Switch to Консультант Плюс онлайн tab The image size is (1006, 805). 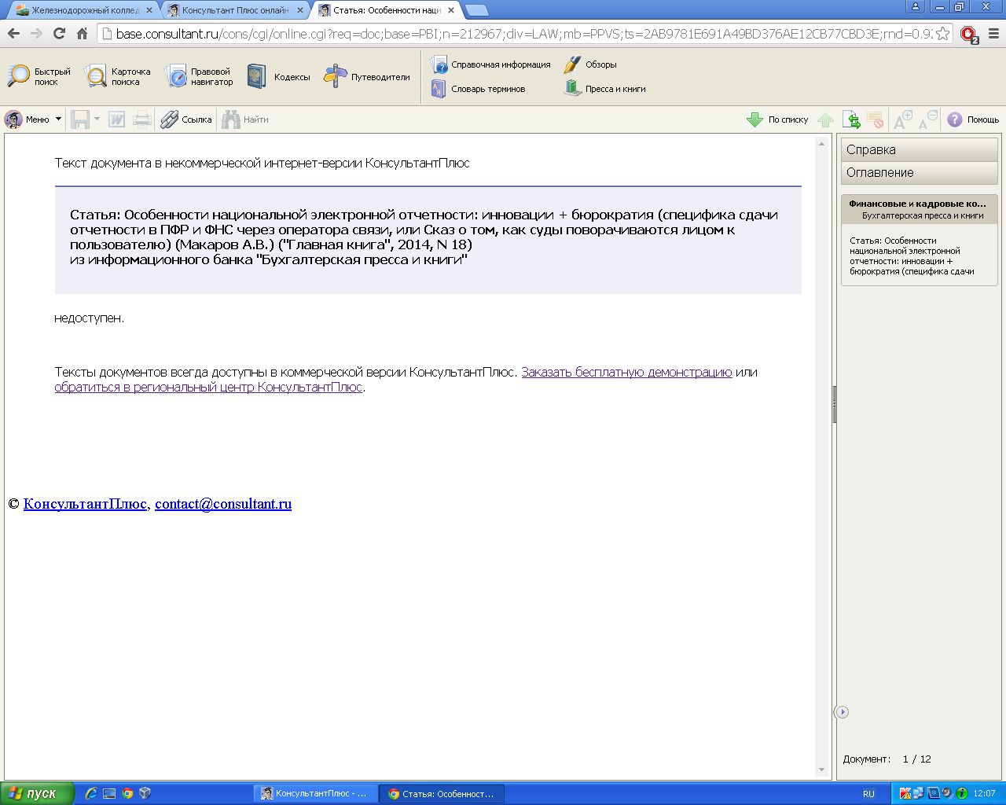233,10
